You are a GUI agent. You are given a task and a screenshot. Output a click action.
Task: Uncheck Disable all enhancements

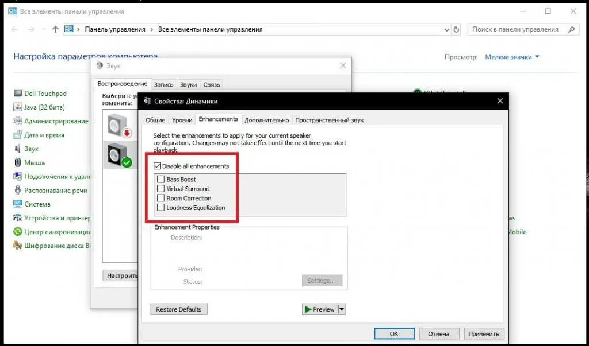tap(158, 166)
